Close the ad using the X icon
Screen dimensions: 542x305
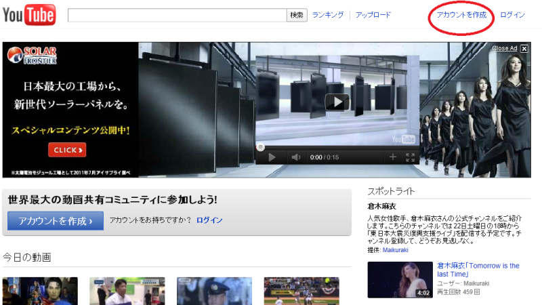pos(524,48)
